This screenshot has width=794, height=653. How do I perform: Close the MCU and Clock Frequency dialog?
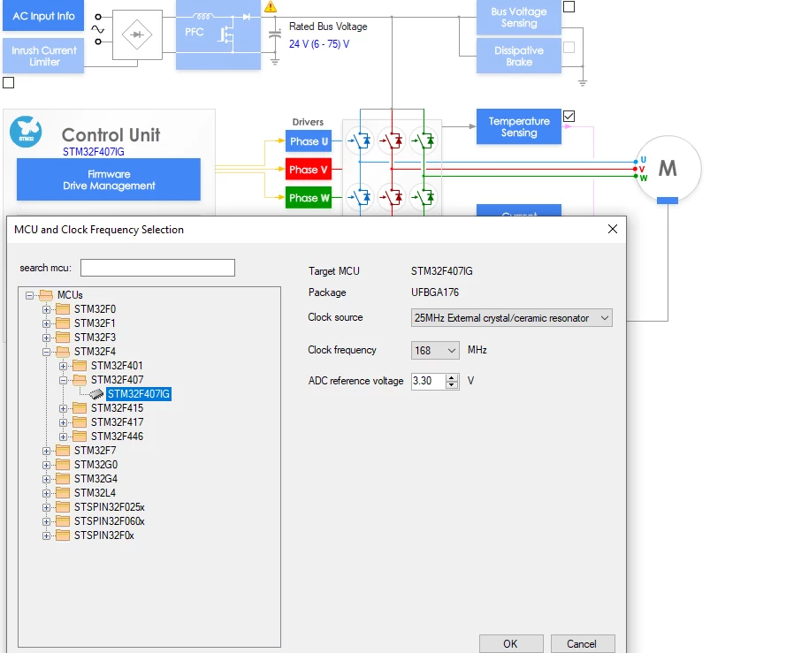(x=613, y=230)
